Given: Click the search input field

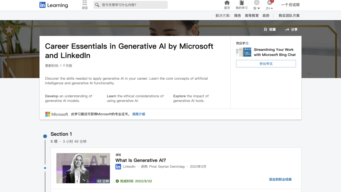Looking at the screenshot, I should tap(133, 5).
